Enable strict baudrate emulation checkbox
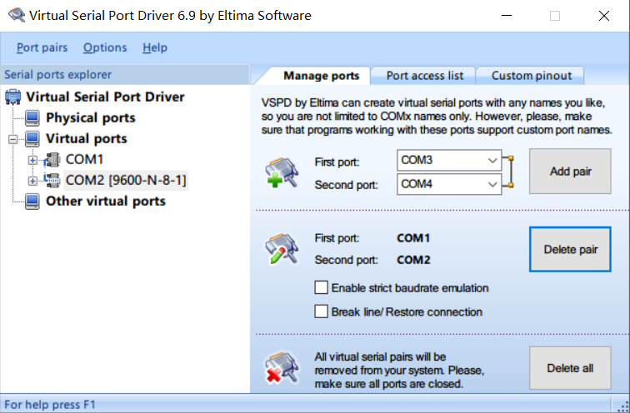This screenshot has width=630, height=413. 321,288
